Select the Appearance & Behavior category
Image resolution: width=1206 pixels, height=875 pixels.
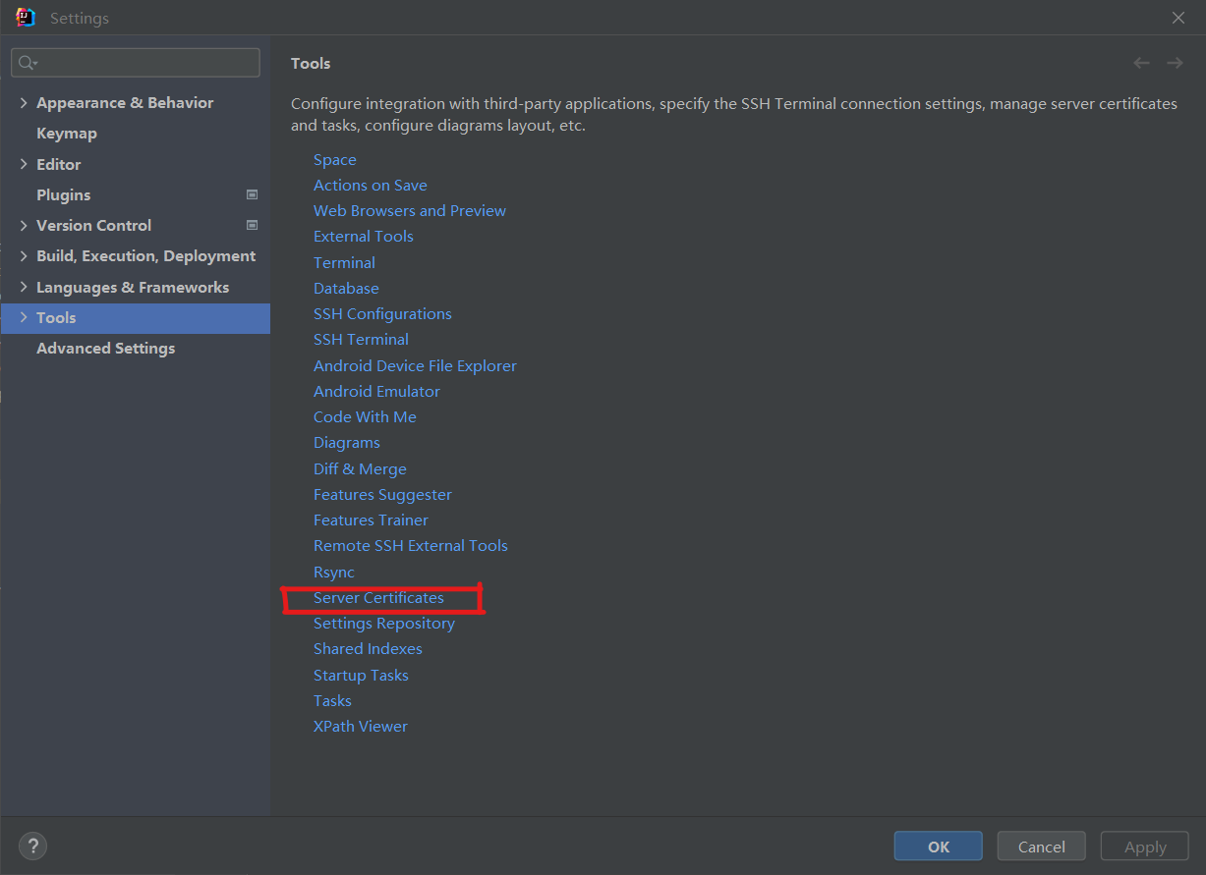(125, 103)
